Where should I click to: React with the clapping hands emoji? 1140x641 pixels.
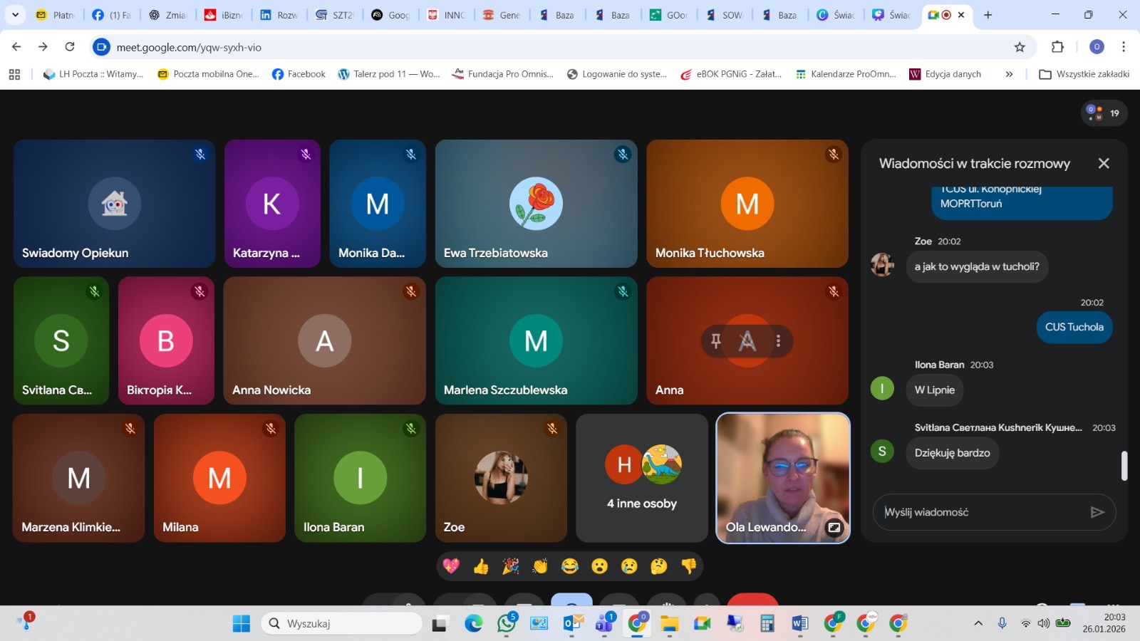[x=540, y=566]
